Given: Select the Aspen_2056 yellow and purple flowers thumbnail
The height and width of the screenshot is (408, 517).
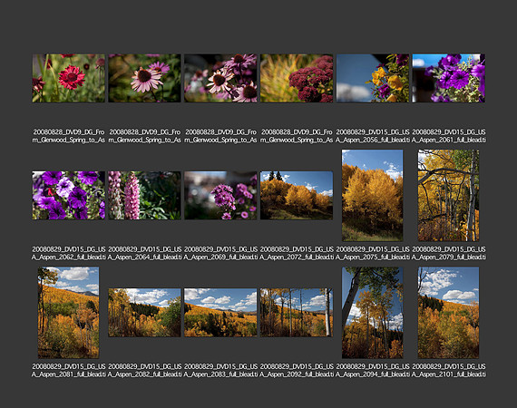Looking at the screenshot, I should click(x=373, y=78).
